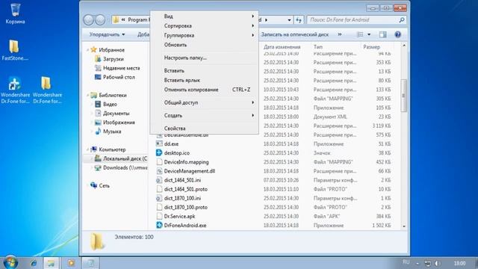Open the Сортировка submenu

click(x=204, y=26)
